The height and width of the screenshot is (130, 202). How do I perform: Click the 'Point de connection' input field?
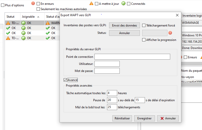click(132, 57)
